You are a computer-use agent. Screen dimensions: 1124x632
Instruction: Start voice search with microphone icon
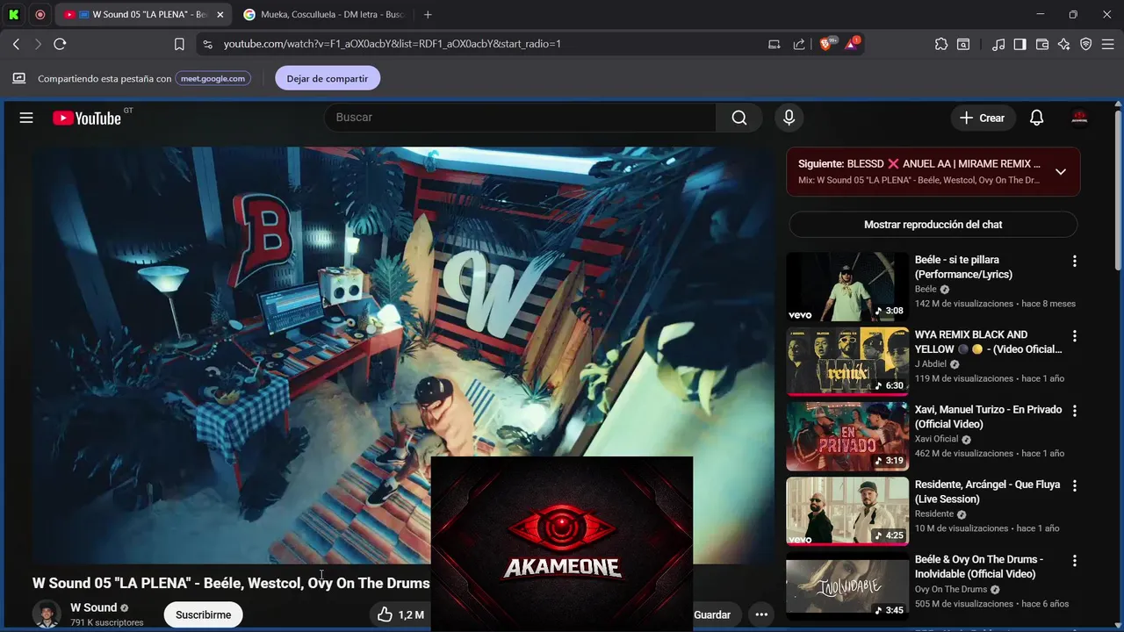point(789,118)
